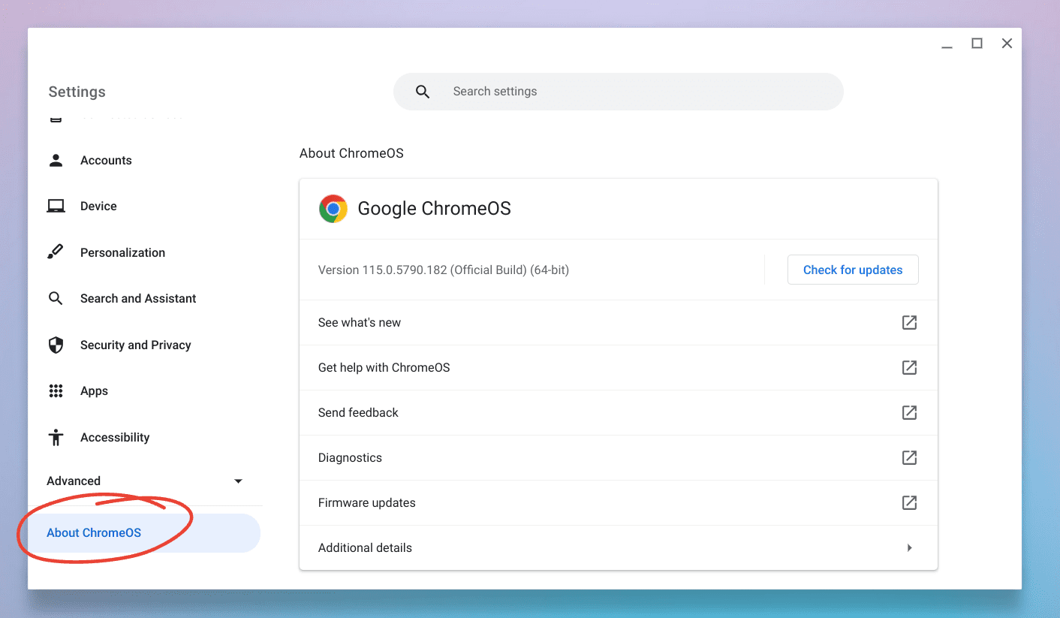Viewport: 1060px width, 618px height.
Task: Click the Apps grid icon
Action: click(x=56, y=390)
